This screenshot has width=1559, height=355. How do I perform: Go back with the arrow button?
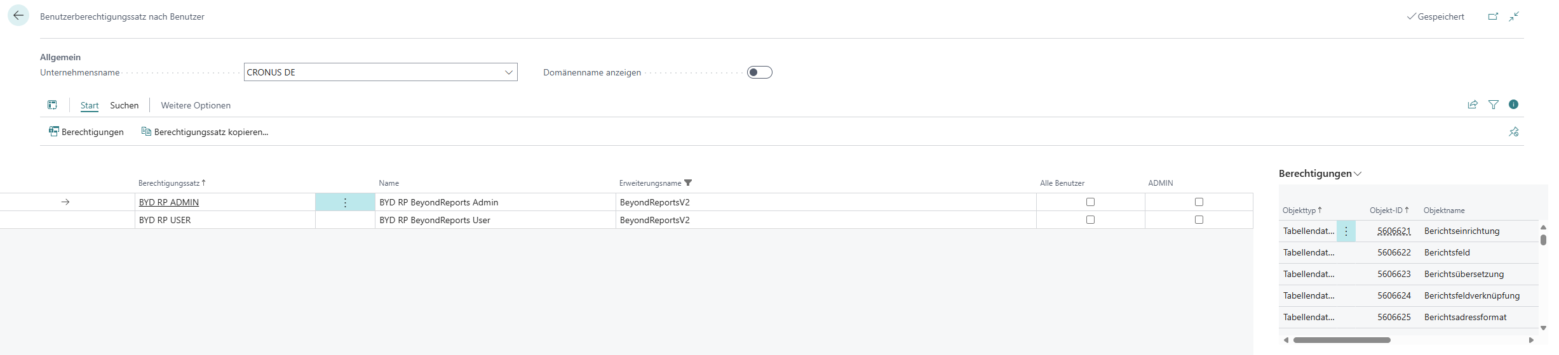pyautogui.click(x=18, y=16)
